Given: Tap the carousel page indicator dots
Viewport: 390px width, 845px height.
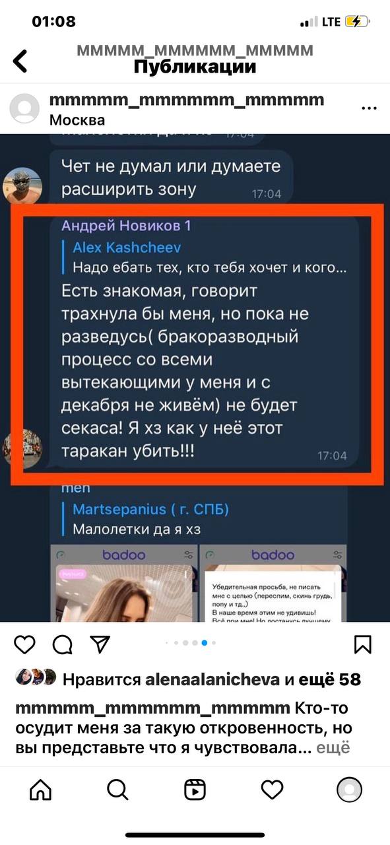Looking at the screenshot, I should [195, 642].
